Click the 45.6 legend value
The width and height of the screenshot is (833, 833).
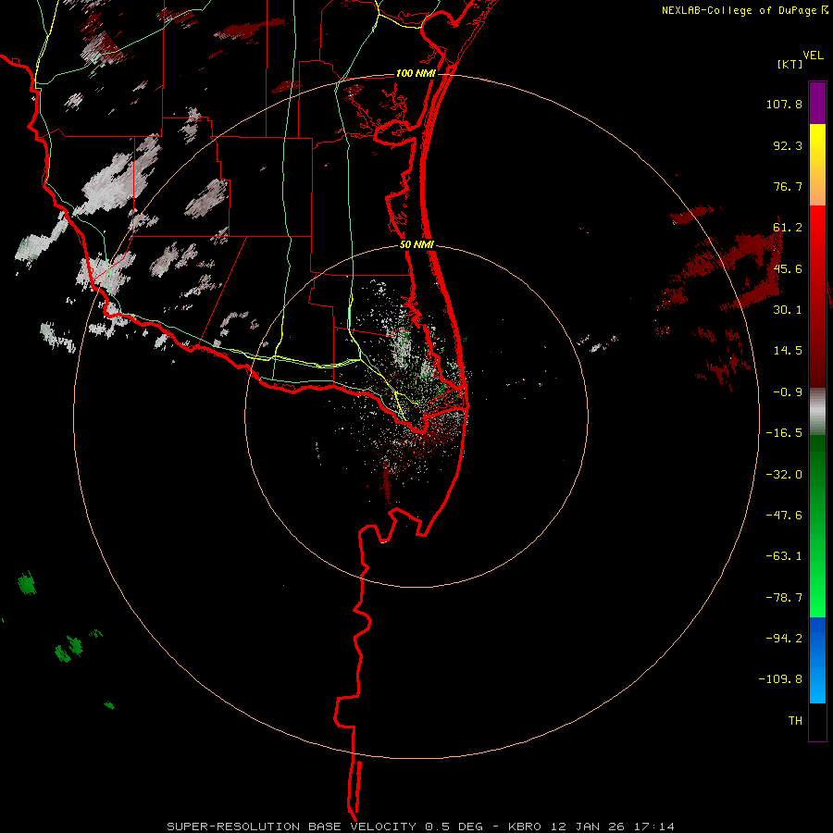click(788, 268)
